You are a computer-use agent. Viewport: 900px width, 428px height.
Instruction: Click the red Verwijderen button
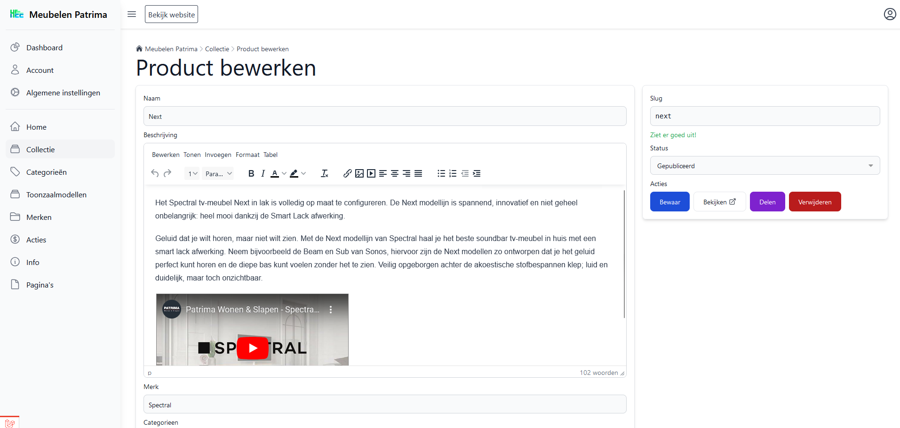point(814,202)
